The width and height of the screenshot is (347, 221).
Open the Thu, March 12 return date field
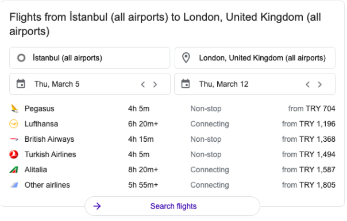[255, 84]
